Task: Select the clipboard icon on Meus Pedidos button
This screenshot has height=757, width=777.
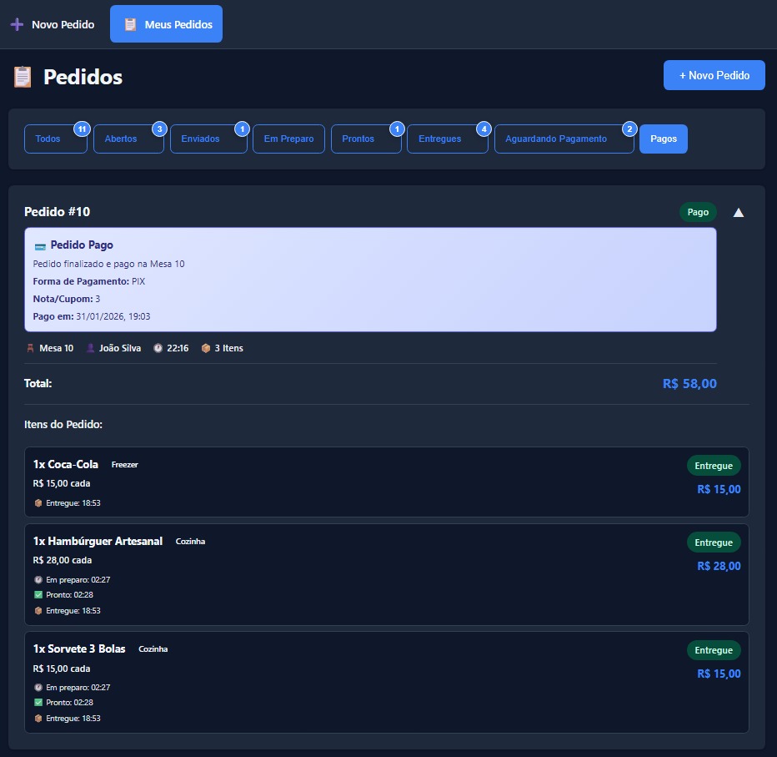Action: tap(129, 24)
